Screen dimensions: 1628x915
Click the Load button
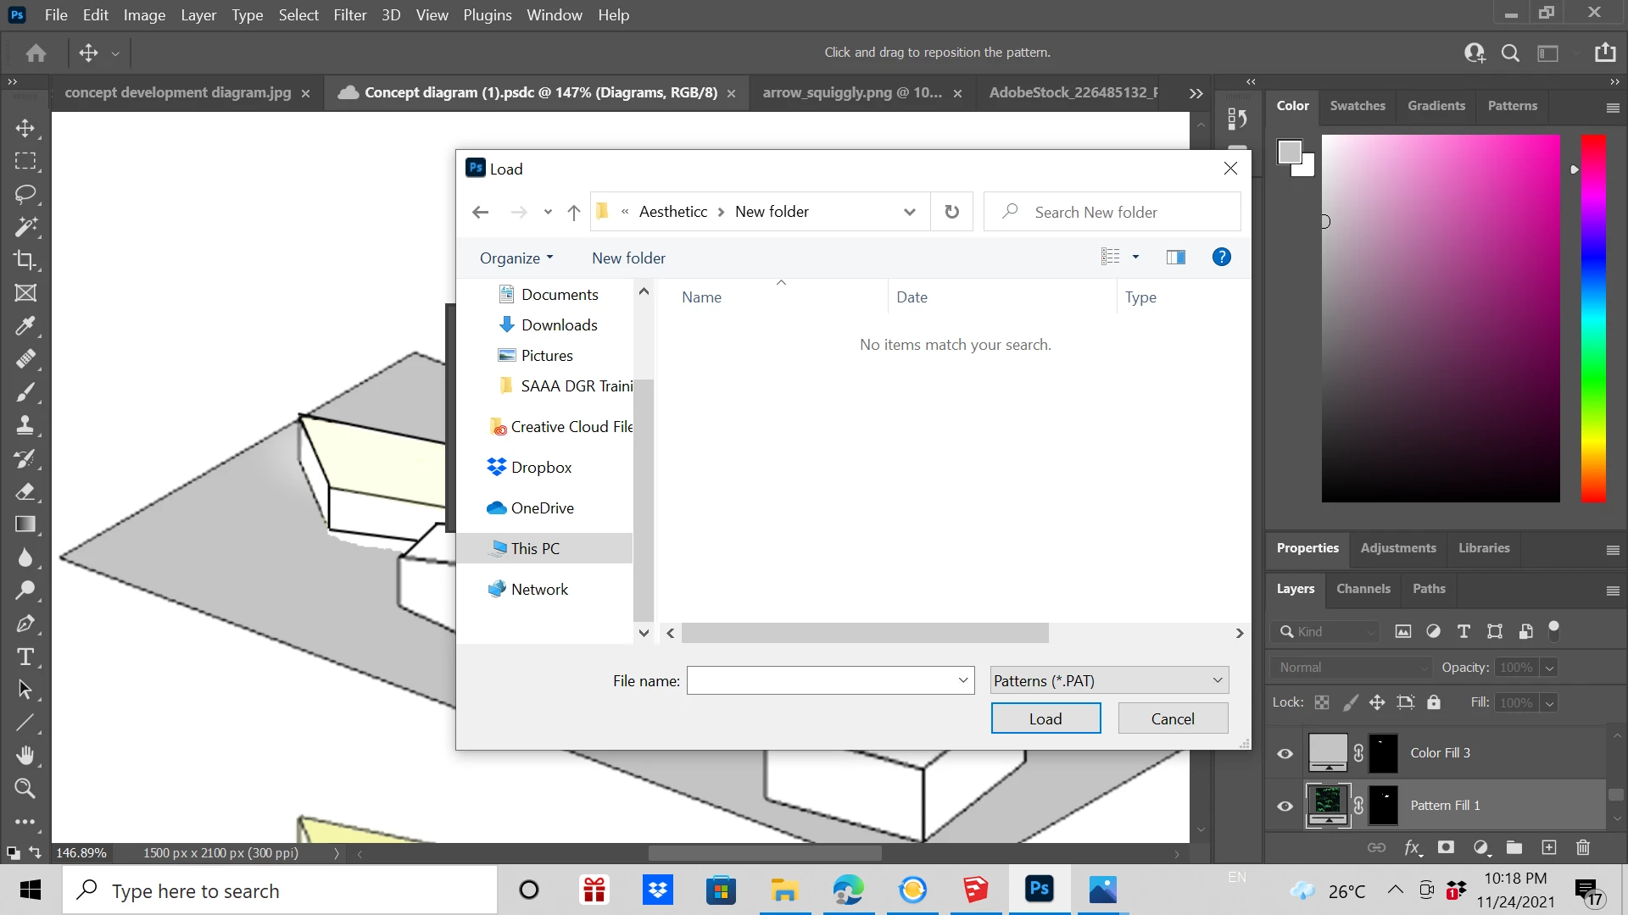pos(1045,718)
